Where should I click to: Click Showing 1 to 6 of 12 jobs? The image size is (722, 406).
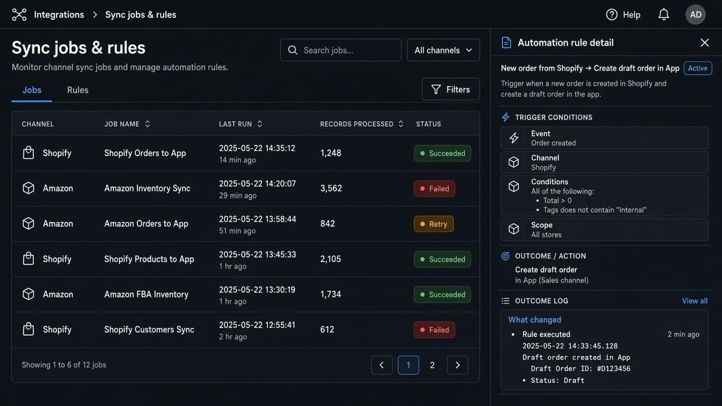[x=64, y=365]
